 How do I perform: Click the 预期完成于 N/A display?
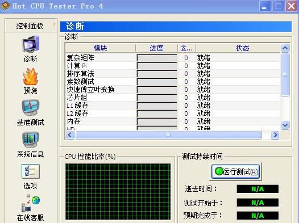[x=258, y=216]
